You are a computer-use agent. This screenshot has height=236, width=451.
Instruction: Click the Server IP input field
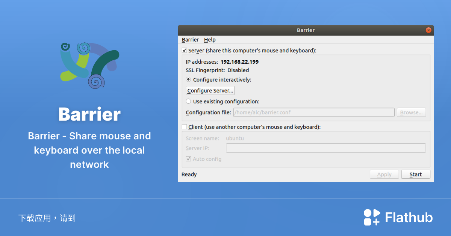pyautogui.click(x=325, y=148)
